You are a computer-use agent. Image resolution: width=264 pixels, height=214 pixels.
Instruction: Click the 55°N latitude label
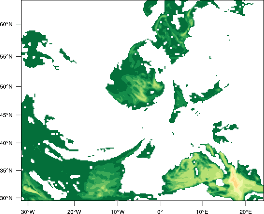[6, 57]
